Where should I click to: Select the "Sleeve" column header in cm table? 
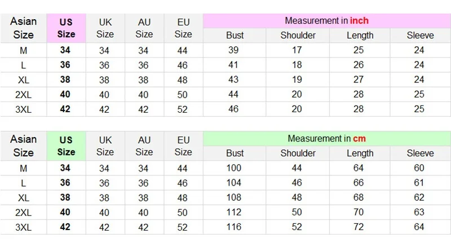click(420, 153)
